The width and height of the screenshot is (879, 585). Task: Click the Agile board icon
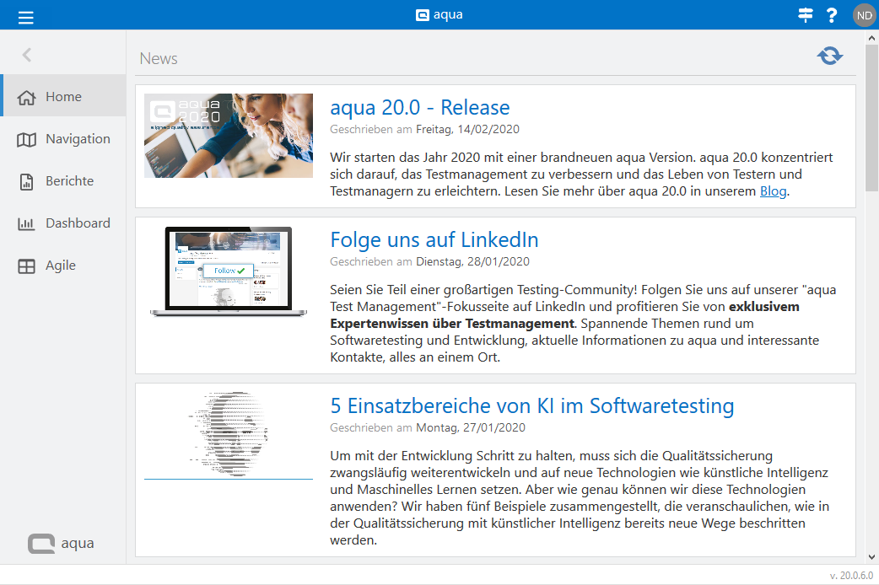pos(26,266)
